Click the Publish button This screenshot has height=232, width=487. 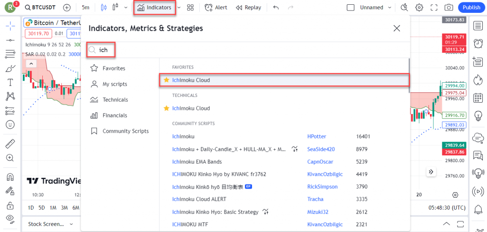[x=471, y=8]
